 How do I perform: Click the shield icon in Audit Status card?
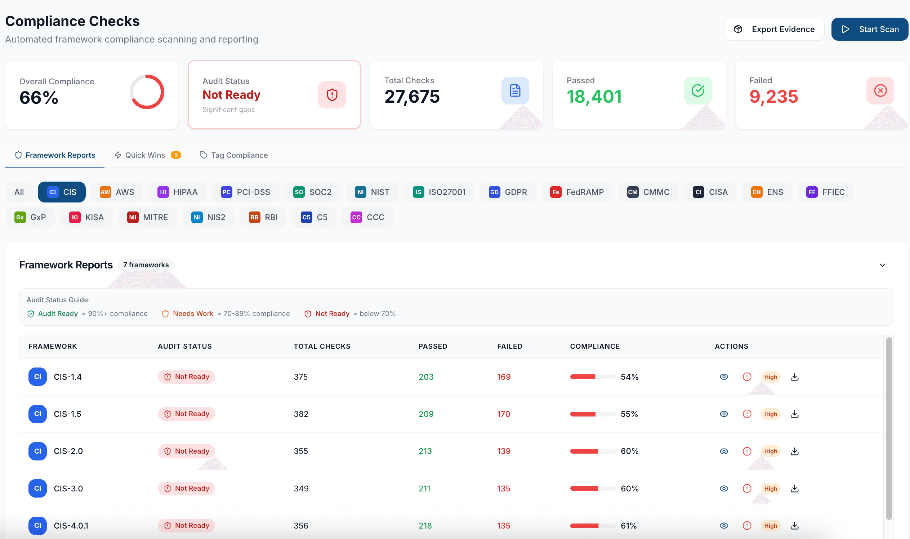pyautogui.click(x=331, y=94)
